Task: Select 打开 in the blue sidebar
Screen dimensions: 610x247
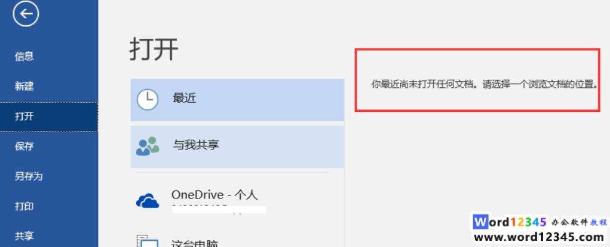Action: pyautogui.click(x=24, y=116)
